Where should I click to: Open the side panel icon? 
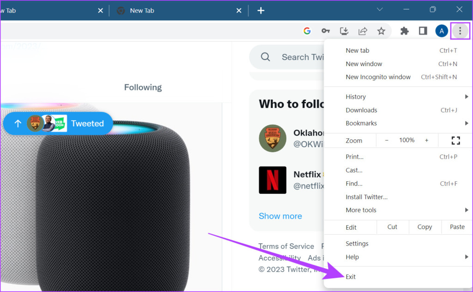click(422, 30)
